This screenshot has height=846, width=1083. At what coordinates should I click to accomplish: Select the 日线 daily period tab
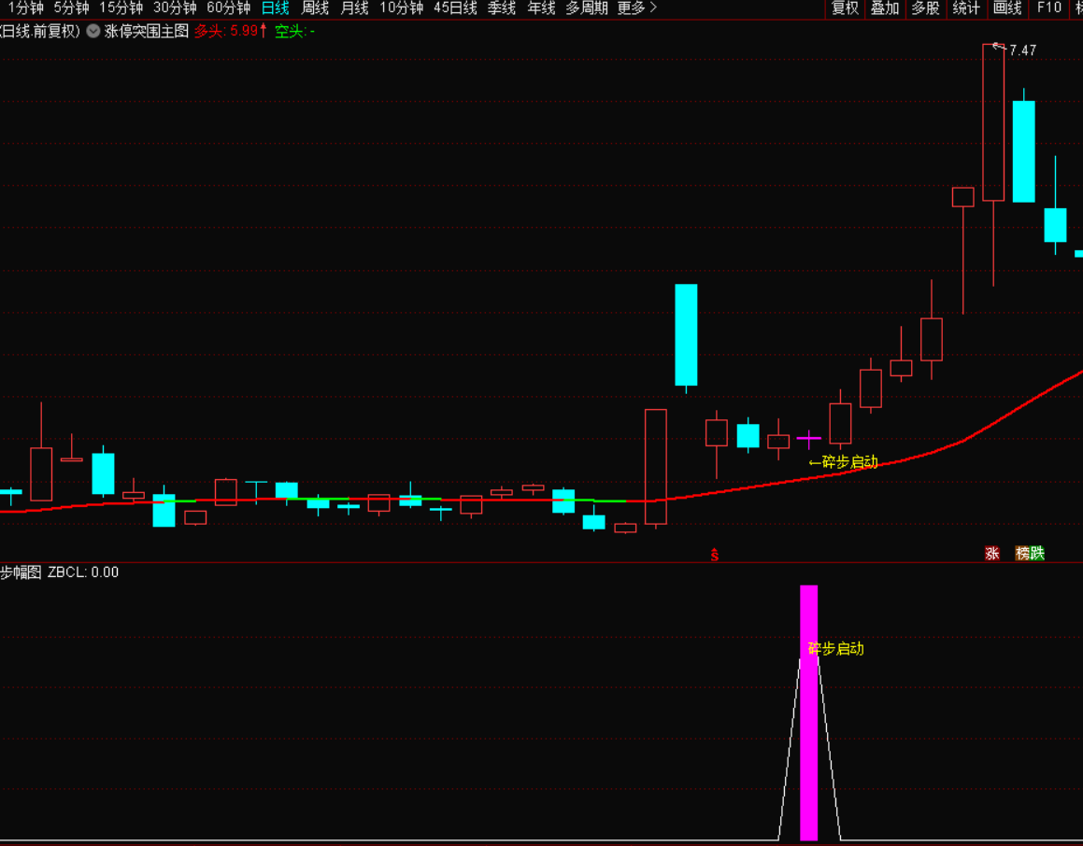click(275, 8)
